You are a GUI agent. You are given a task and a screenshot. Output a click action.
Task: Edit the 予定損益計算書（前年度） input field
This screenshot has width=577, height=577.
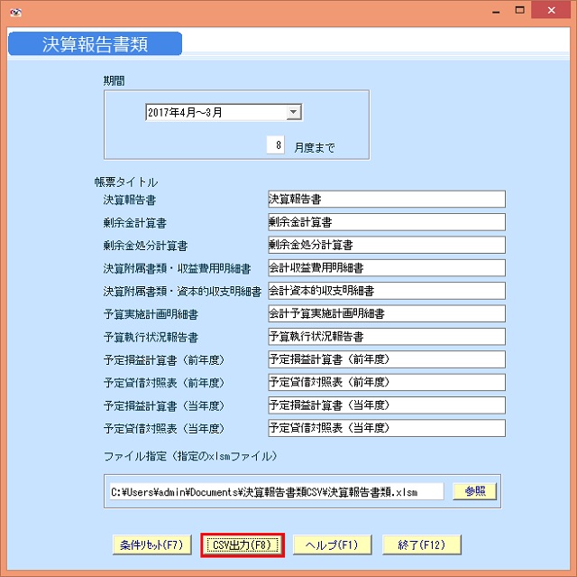click(x=387, y=359)
